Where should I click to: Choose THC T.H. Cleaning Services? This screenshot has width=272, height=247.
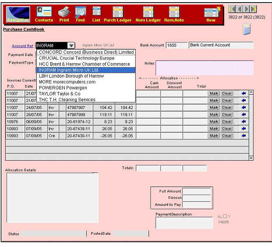[86, 99]
